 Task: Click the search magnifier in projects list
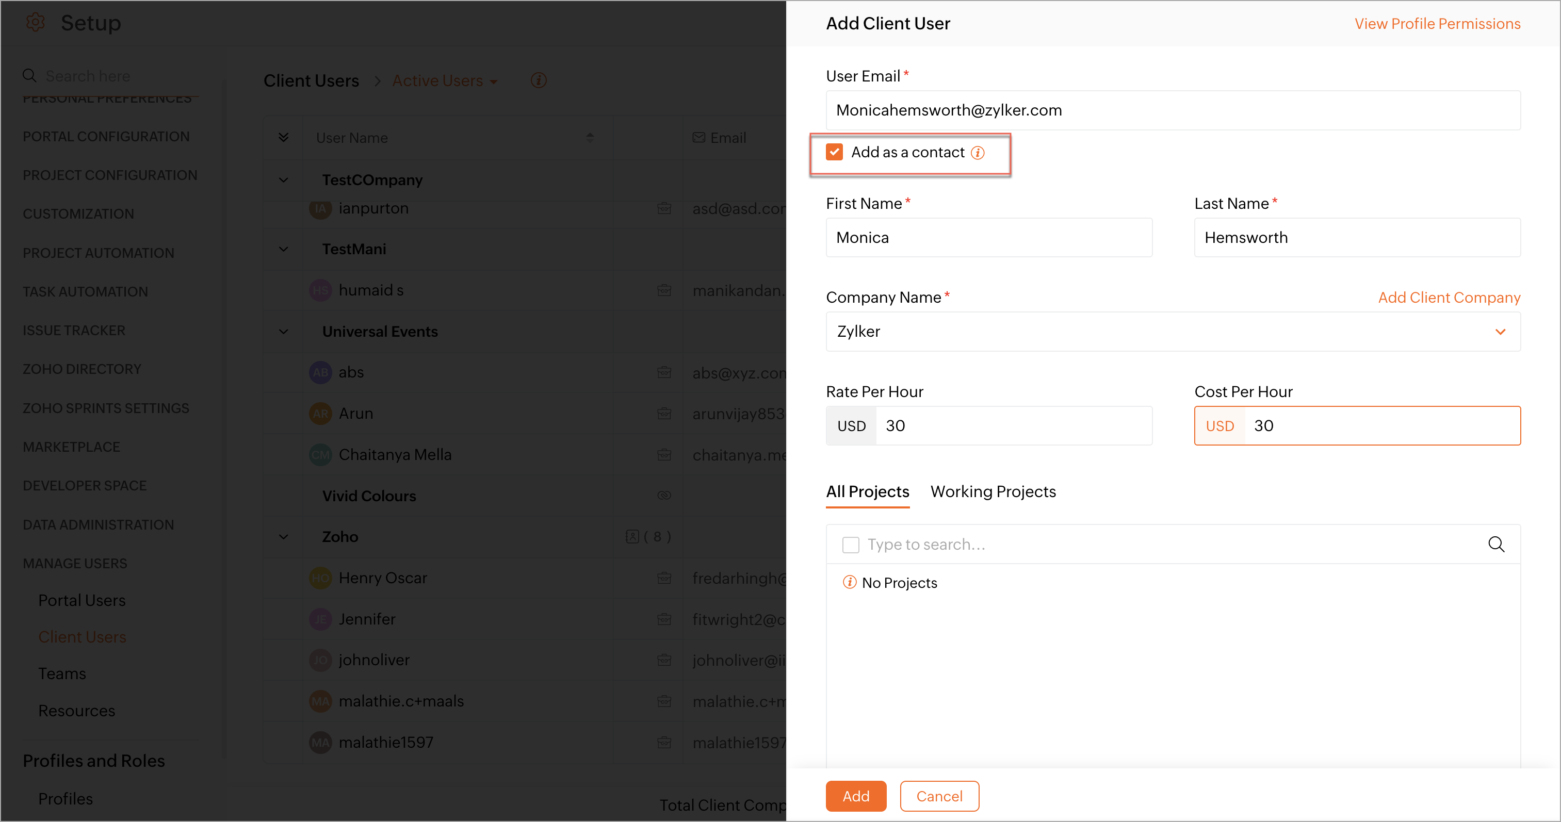pos(1495,544)
